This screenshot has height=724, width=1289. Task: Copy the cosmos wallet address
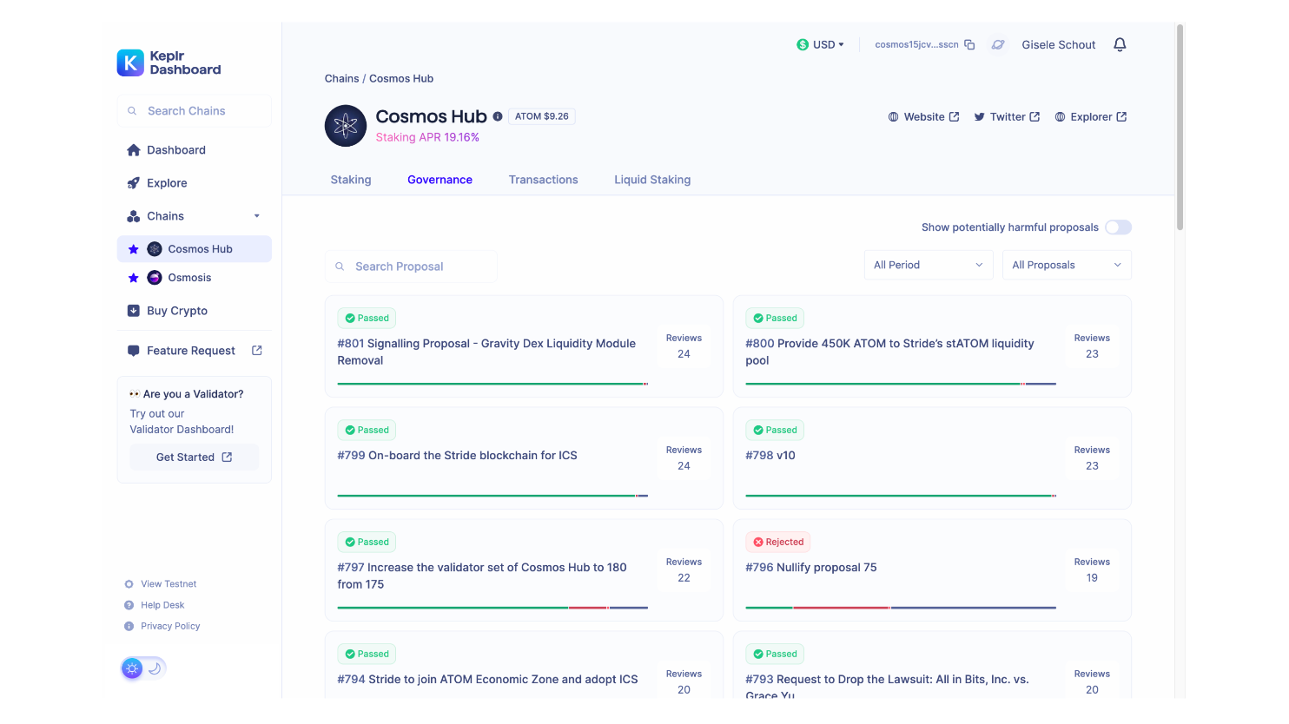(x=969, y=44)
